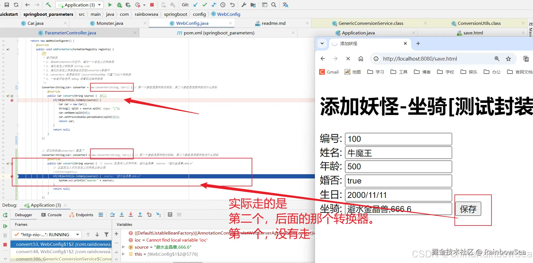Click the Search Everywhere magnifier icon
Viewport: 533px width, 263px height.
(x=274, y=5)
